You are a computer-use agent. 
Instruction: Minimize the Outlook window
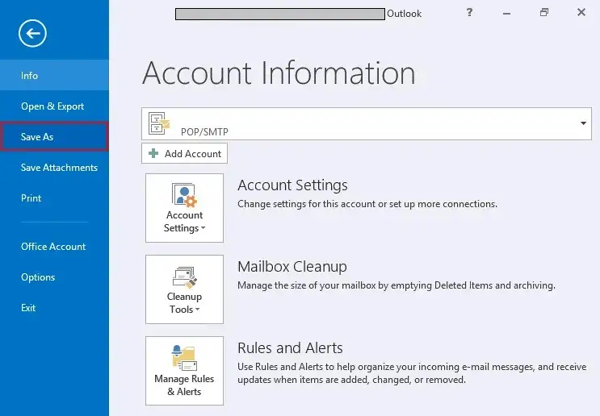tap(507, 13)
